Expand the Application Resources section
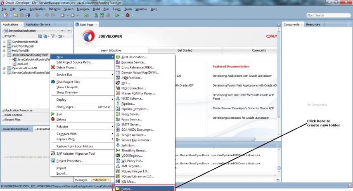The height and width of the screenshot is (191, 353). point(3,111)
